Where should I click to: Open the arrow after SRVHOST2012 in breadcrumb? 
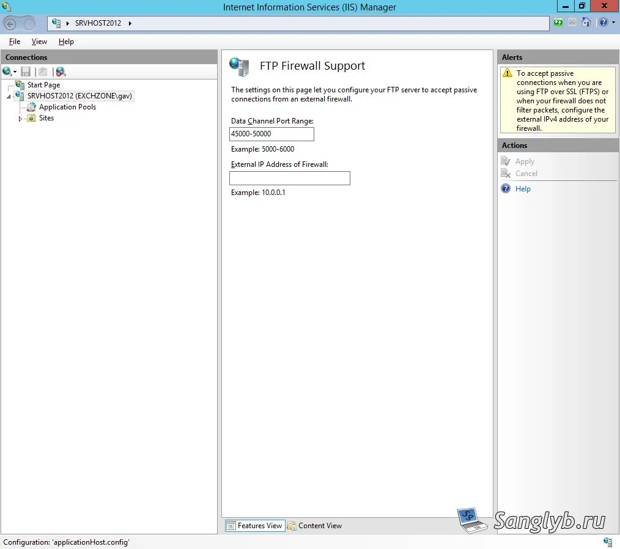click(x=130, y=23)
